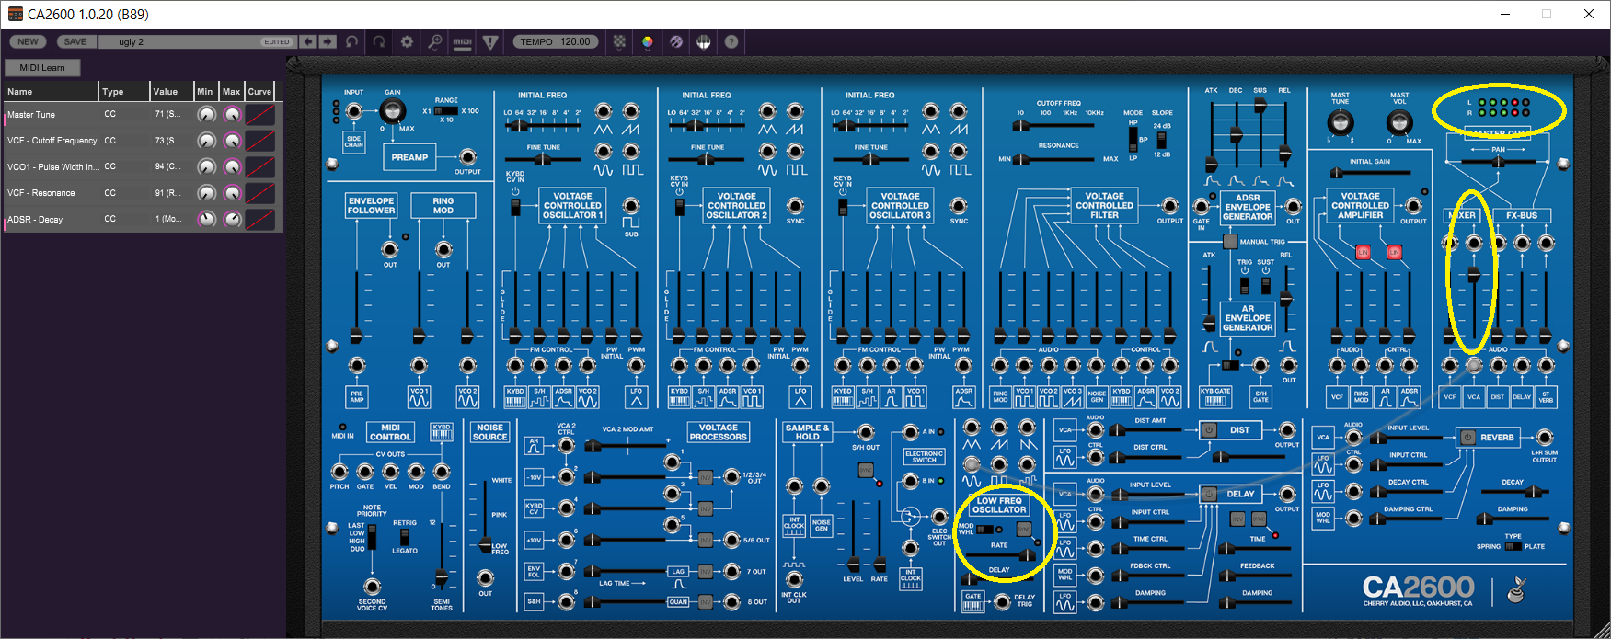Viewport: 1611px width, 639px height.
Task: Select the 'VCF - Cutoff Frequency' mapping row
Action: 142,141
